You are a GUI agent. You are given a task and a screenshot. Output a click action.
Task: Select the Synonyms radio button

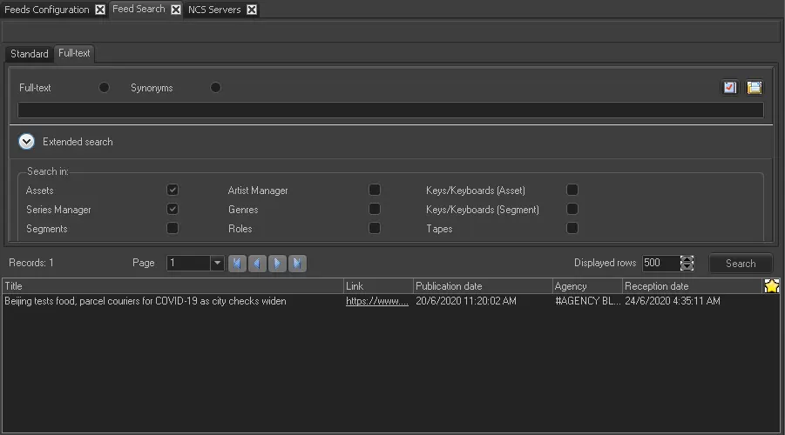[215, 88]
